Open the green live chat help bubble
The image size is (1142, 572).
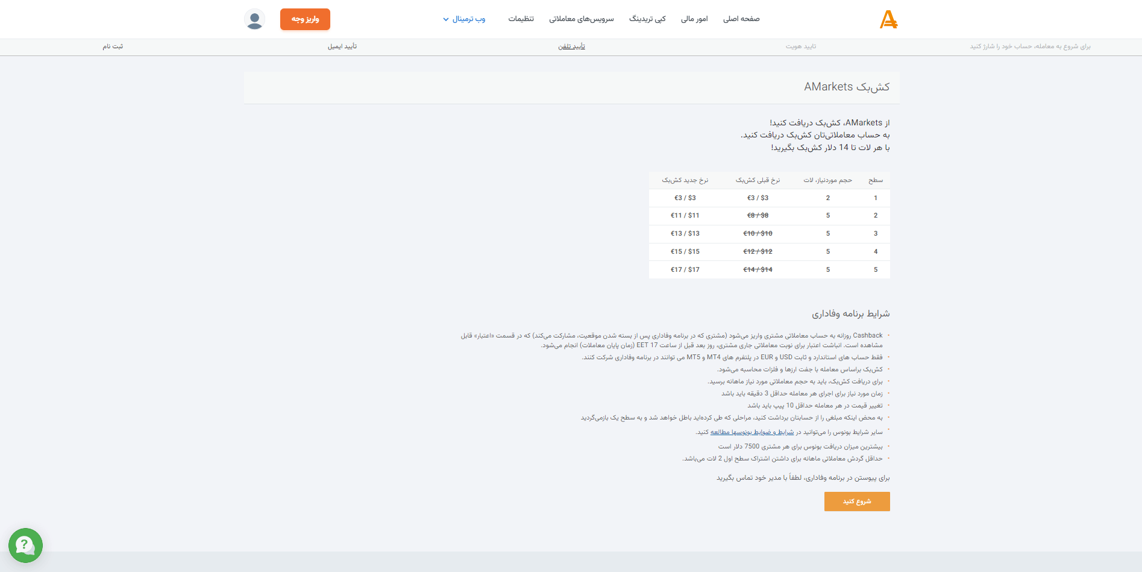point(25,545)
